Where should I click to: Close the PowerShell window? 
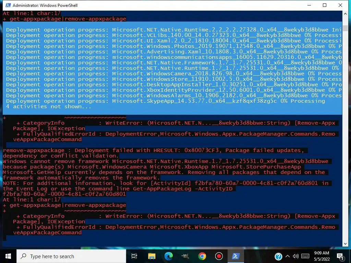(340, 5)
